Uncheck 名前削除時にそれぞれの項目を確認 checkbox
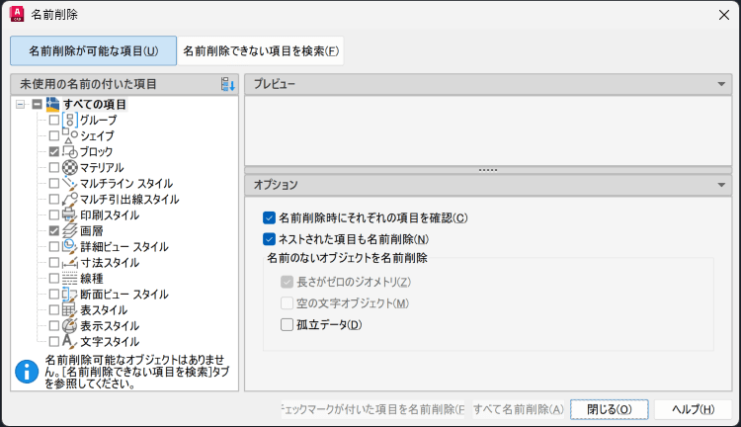The image size is (741, 427). coord(270,217)
